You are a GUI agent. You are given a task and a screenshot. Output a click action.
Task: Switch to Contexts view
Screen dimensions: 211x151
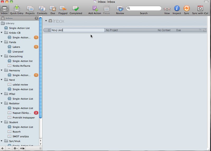pyautogui.click(x=42, y=10)
